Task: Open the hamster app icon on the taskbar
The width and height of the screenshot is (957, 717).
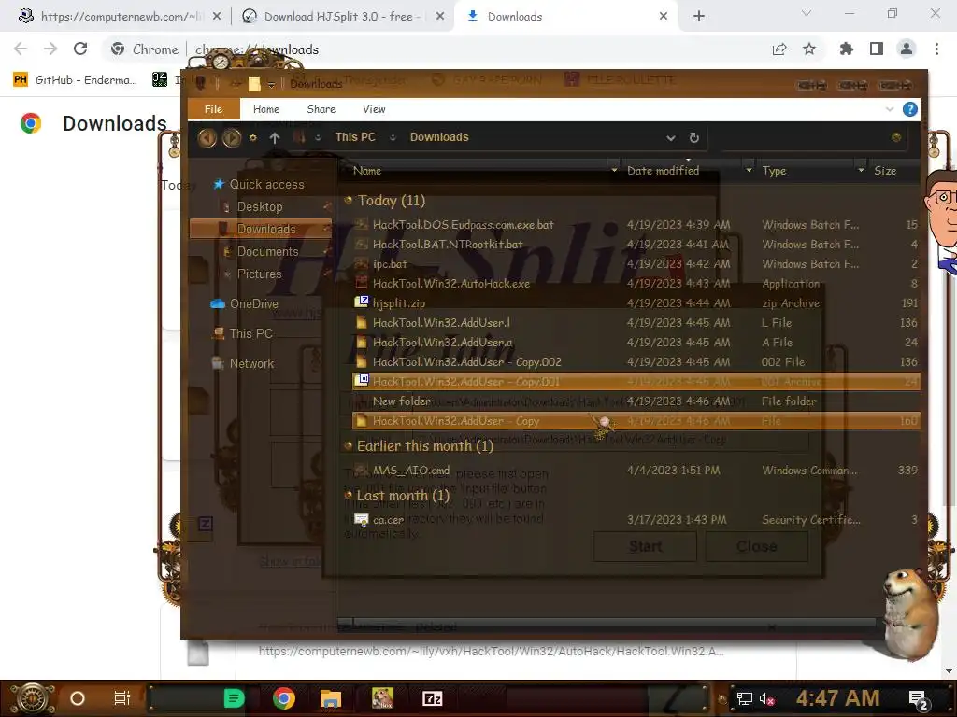Action: click(x=382, y=698)
